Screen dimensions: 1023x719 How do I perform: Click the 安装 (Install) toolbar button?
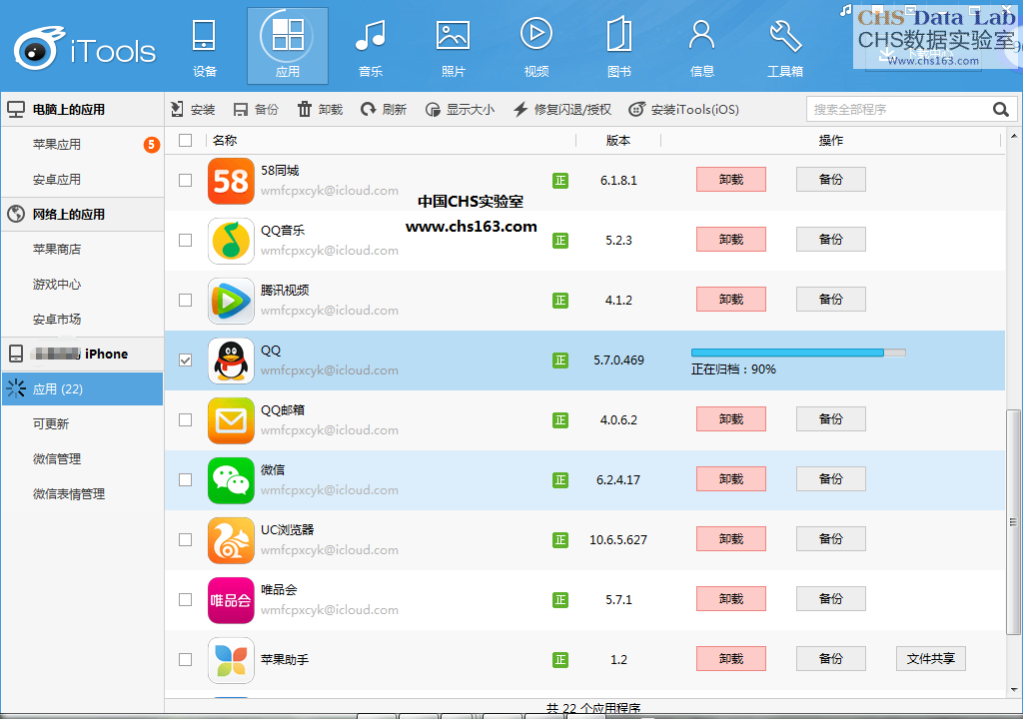[193, 109]
